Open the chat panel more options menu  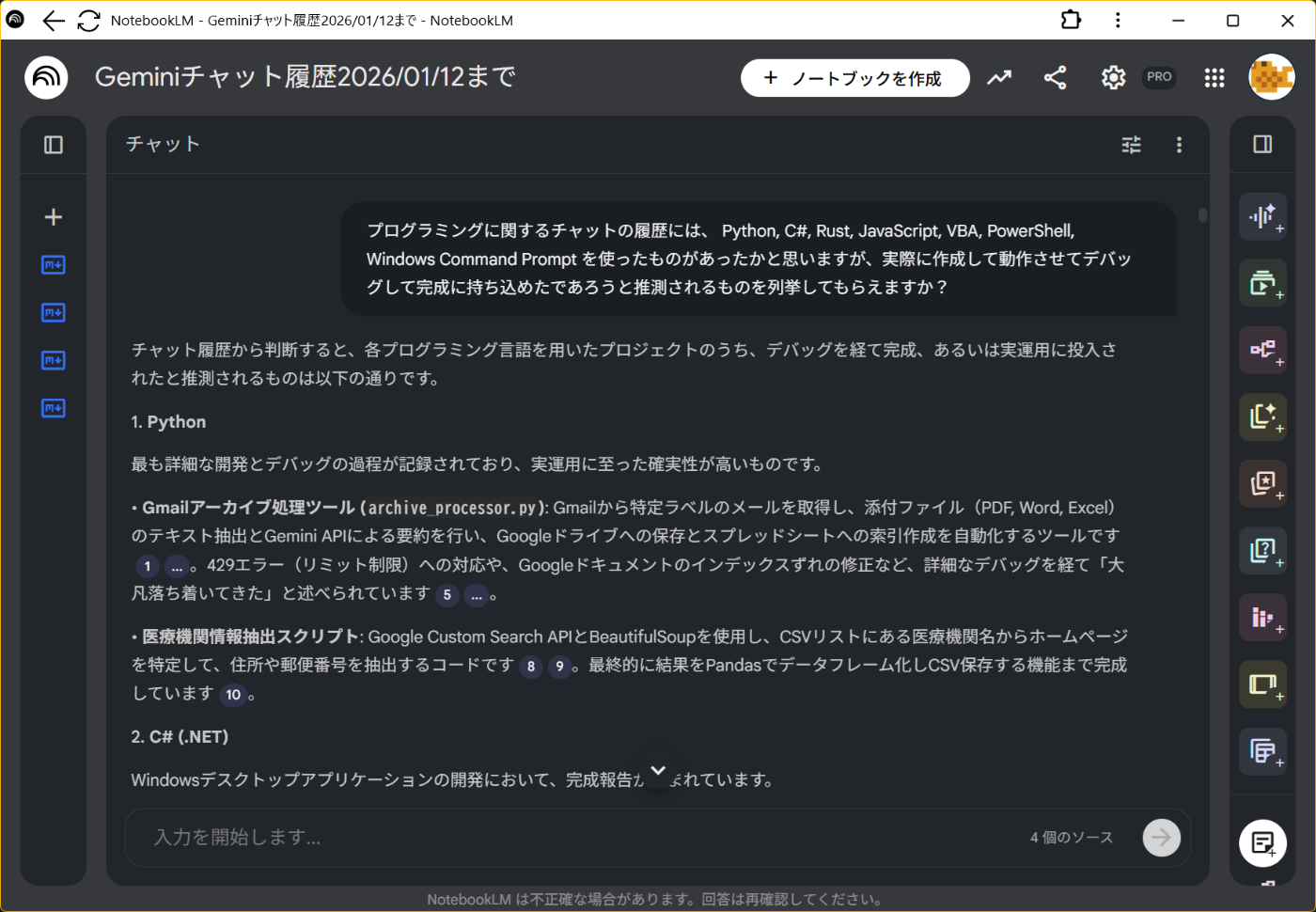(1179, 145)
